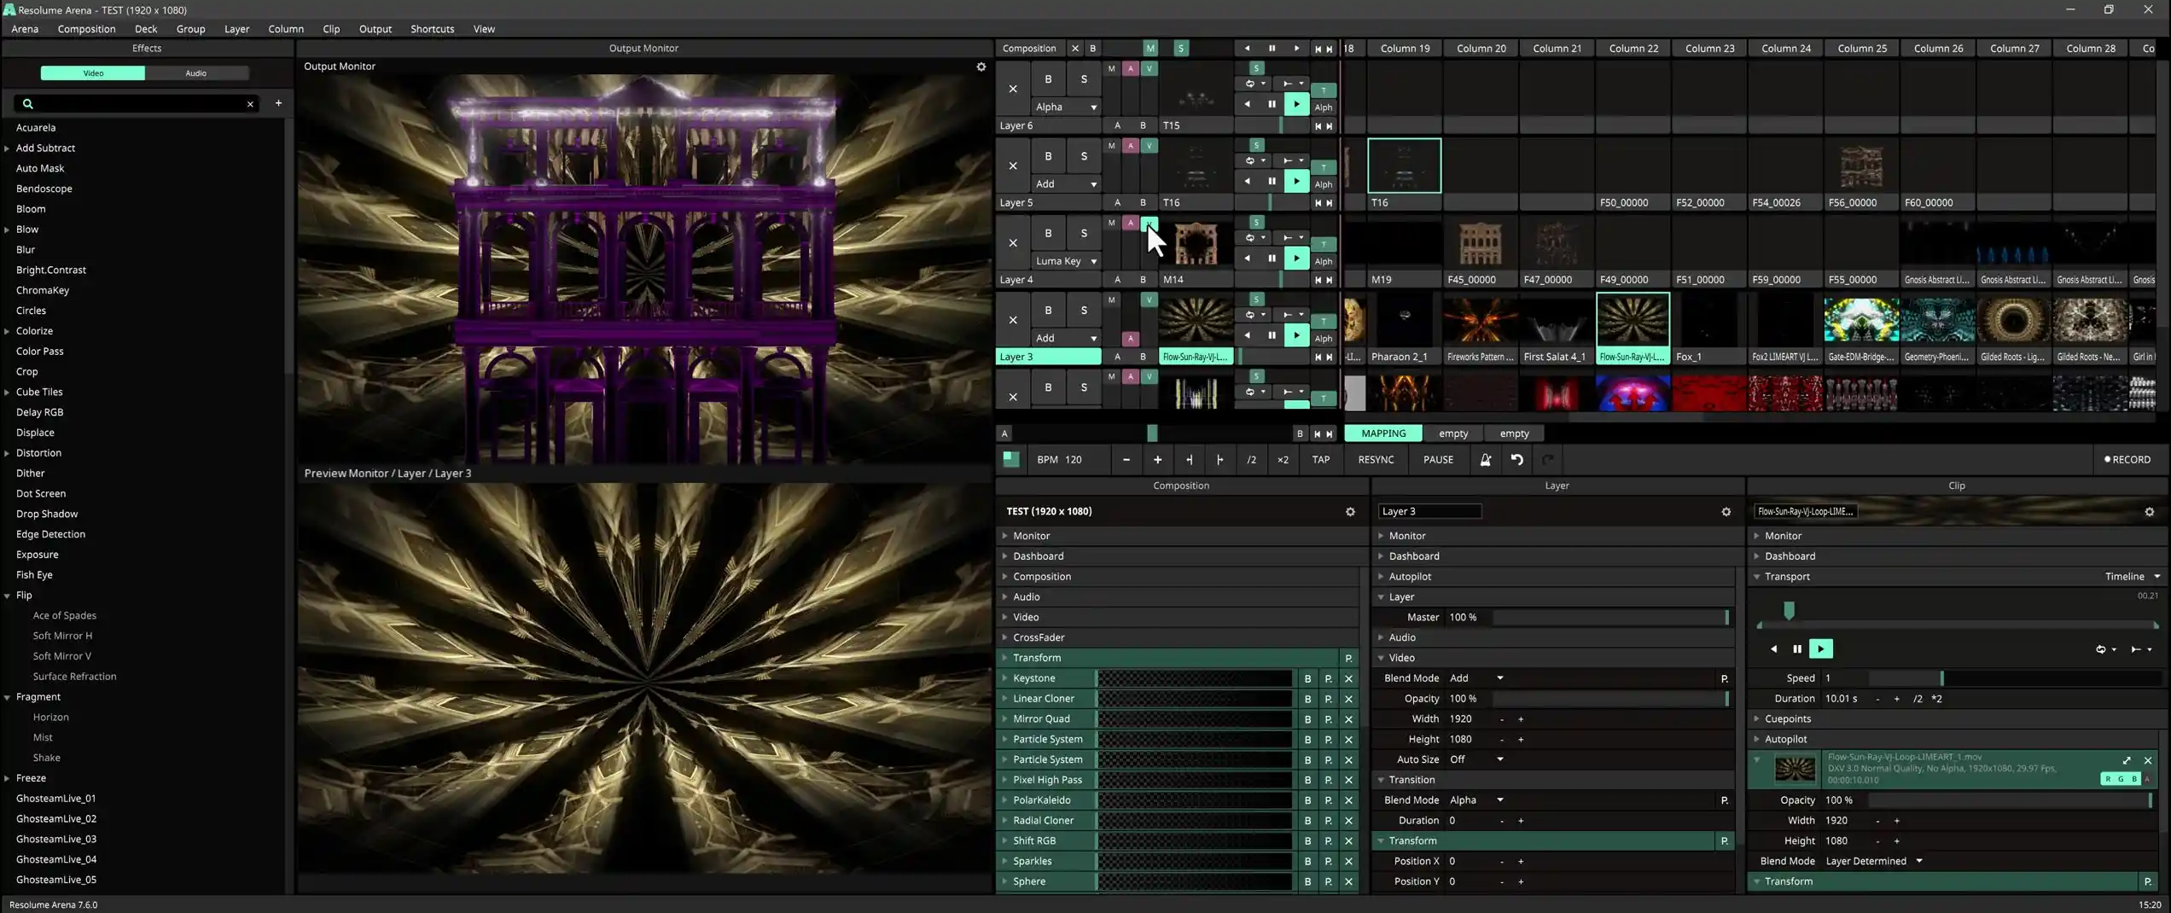Open the Arena menu
Image resolution: width=2171 pixels, height=913 pixels.
point(25,29)
